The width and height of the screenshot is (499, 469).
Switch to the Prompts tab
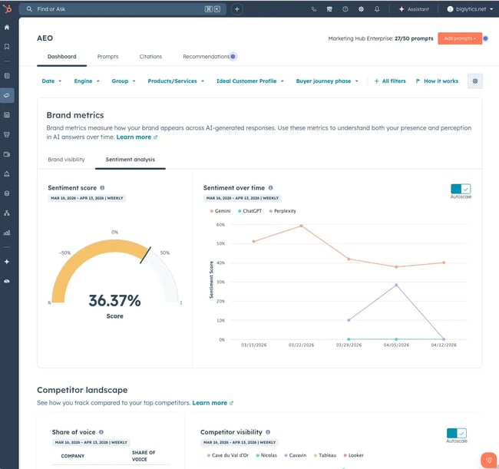pyautogui.click(x=108, y=57)
